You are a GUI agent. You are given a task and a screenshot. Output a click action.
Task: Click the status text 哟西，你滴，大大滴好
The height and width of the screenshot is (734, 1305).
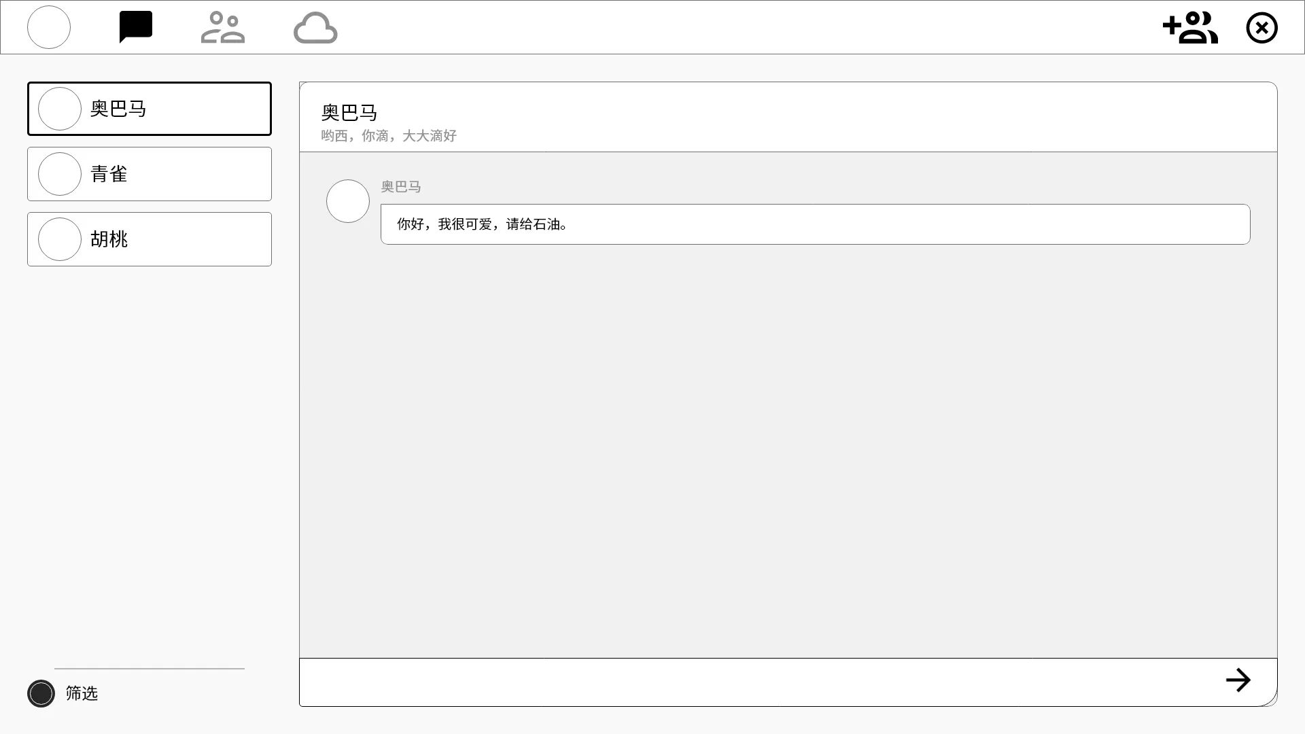coord(389,136)
